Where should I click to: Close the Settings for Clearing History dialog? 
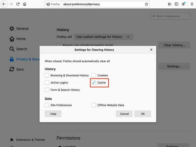(x=151, y=50)
